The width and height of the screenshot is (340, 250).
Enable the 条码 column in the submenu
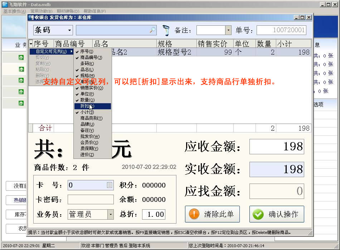click(x=87, y=64)
